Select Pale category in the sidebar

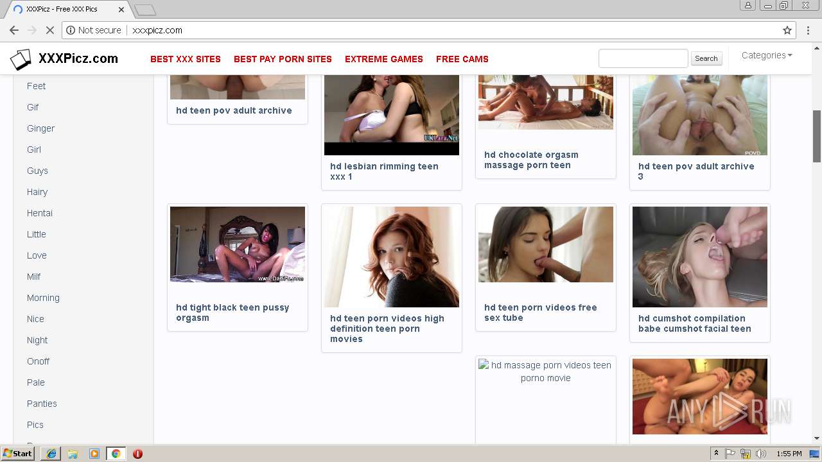(36, 382)
